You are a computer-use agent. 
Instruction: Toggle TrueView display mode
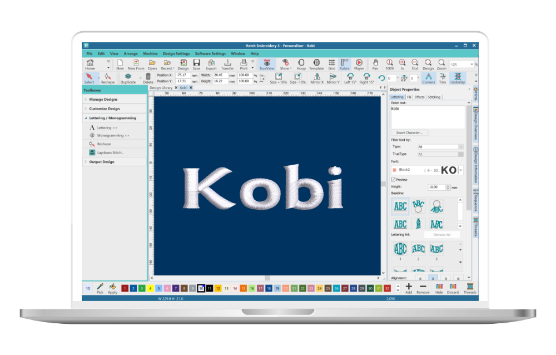(267, 64)
